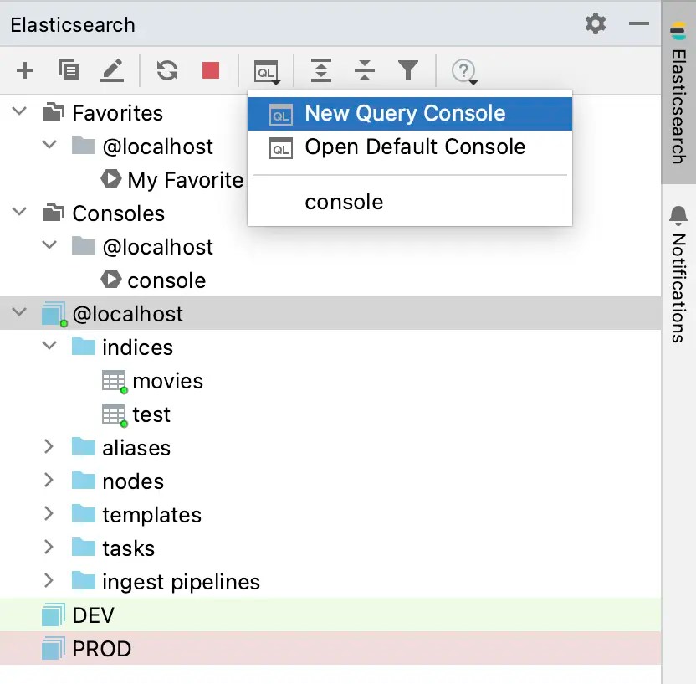Image resolution: width=696 pixels, height=684 pixels.
Task: Duplicate cluster using copy icon
Action: click(x=69, y=70)
